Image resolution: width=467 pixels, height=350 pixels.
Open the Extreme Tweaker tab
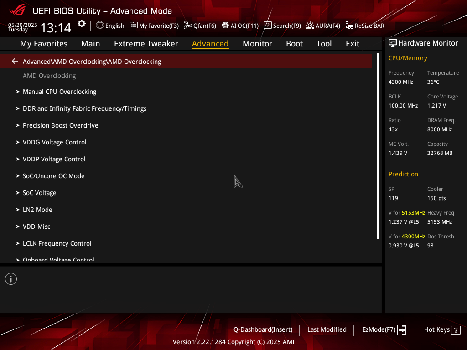point(146,43)
